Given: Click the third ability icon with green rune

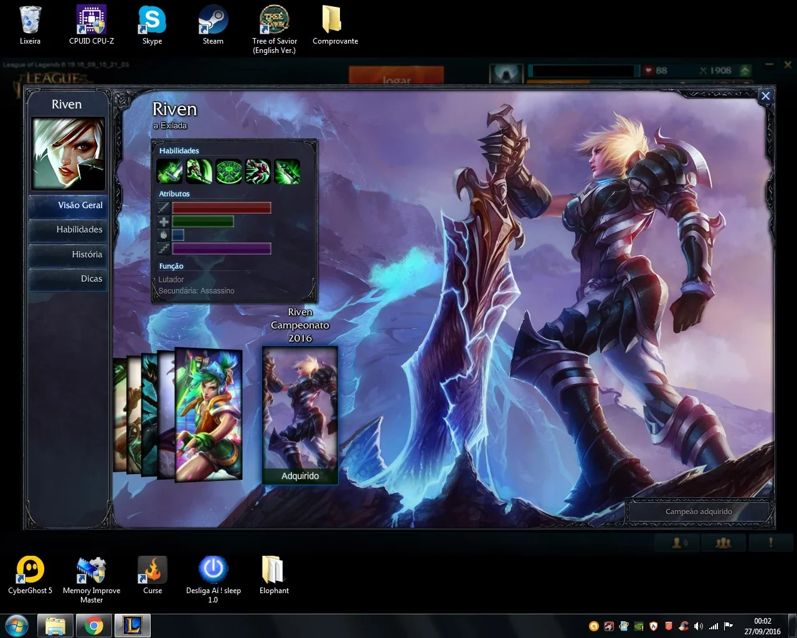Looking at the screenshot, I should click(x=229, y=171).
